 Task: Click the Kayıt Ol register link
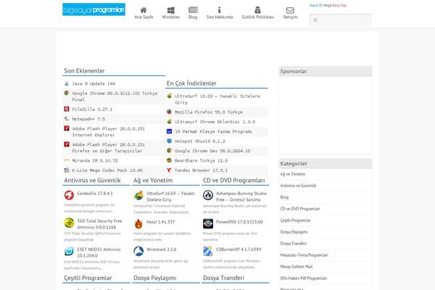tap(316, 4)
